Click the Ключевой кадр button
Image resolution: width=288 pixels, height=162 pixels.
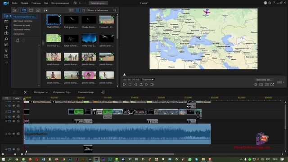pos(86,92)
